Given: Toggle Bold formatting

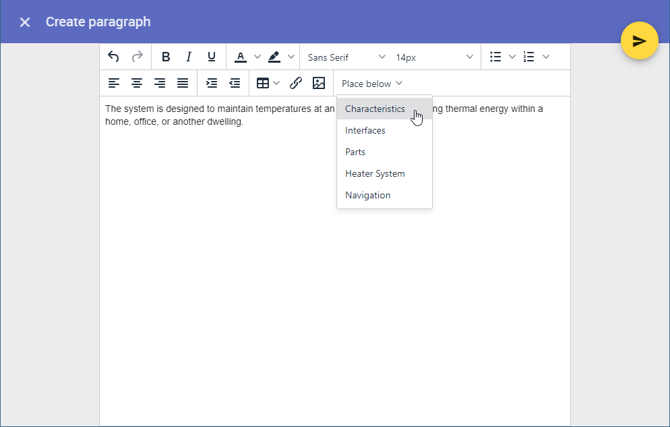Looking at the screenshot, I should coord(166,57).
